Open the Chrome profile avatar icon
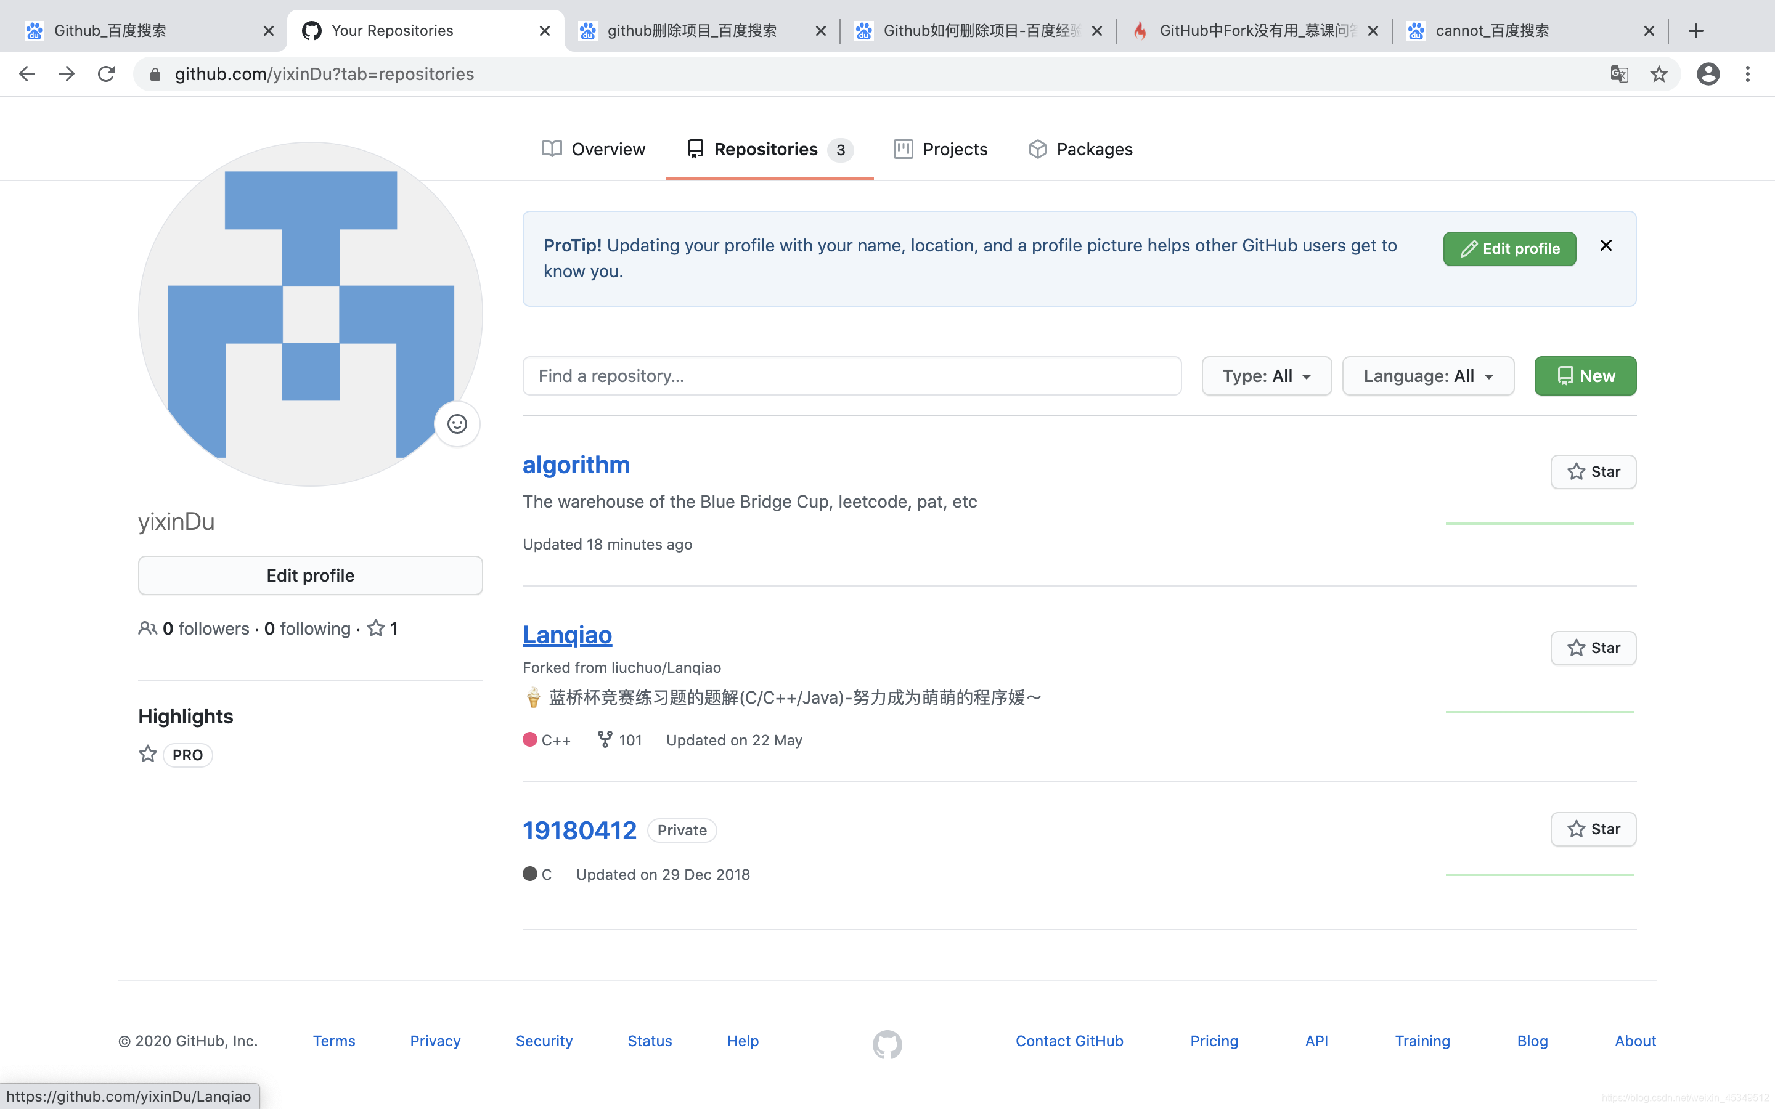 (1708, 74)
